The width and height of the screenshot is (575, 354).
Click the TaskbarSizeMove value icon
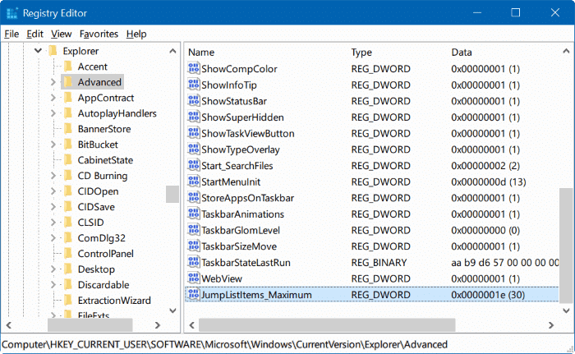pyautogui.click(x=193, y=246)
